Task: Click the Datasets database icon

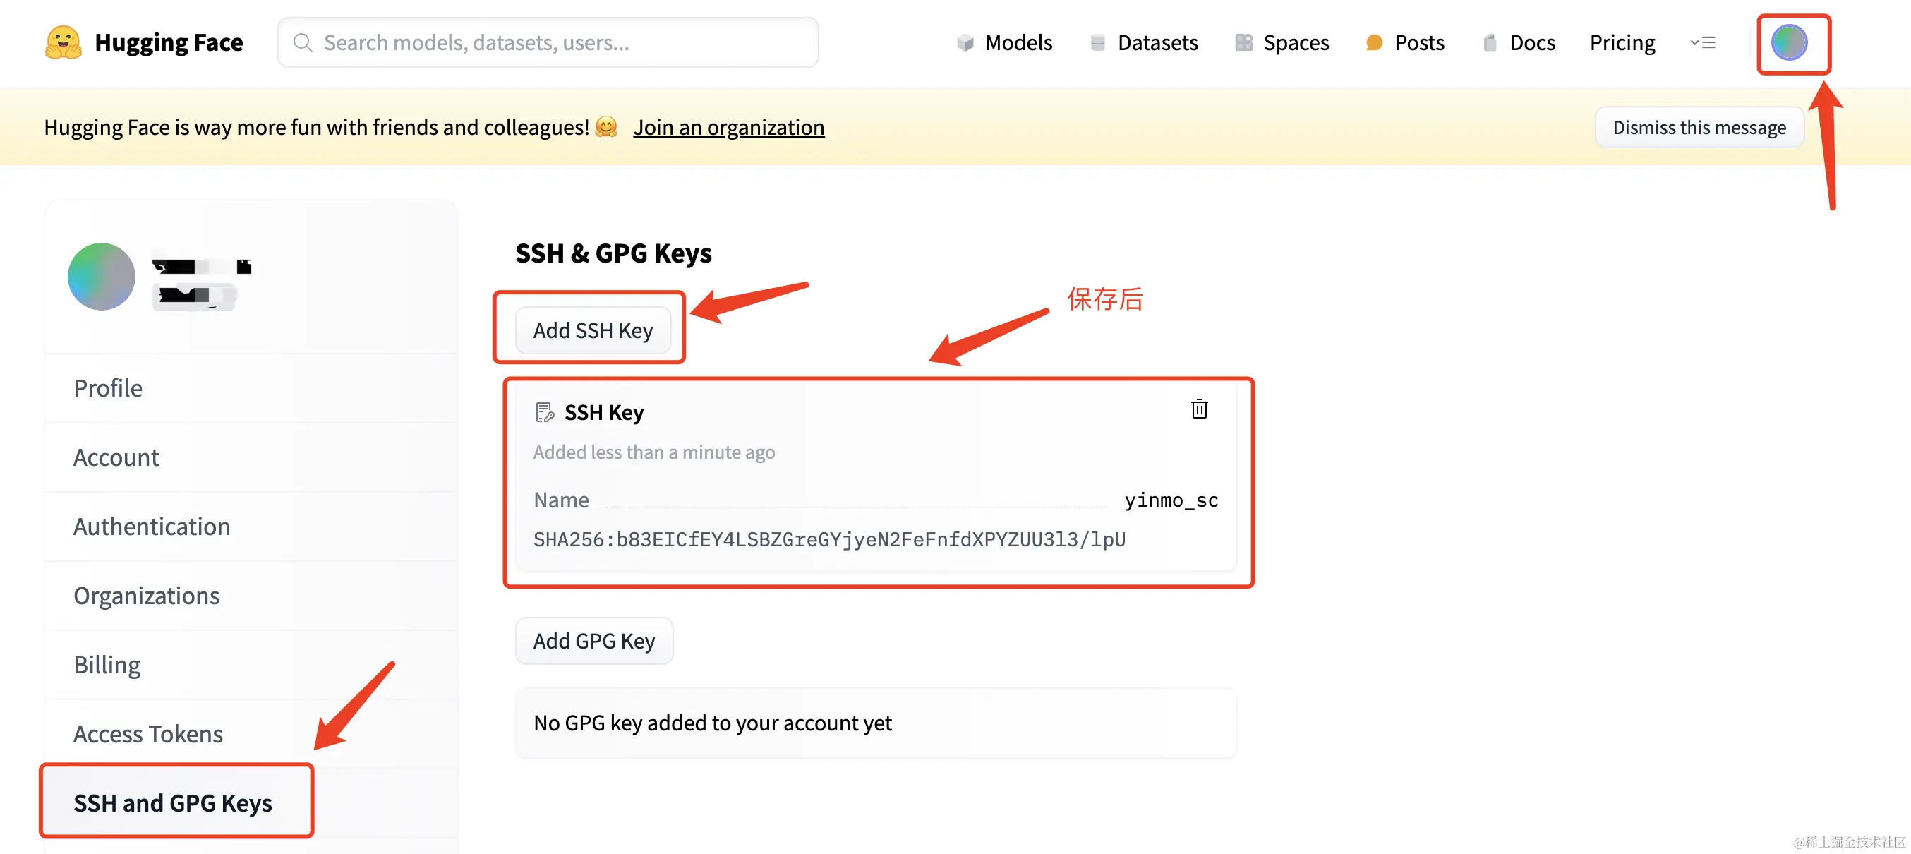Action: click(1097, 43)
